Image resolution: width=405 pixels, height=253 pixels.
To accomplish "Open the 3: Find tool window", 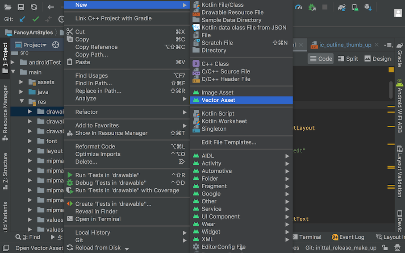I will click(28, 237).
